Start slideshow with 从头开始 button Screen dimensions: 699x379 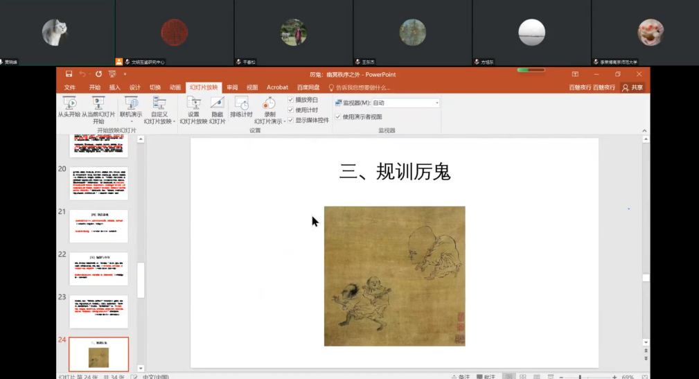pos(69,107)
